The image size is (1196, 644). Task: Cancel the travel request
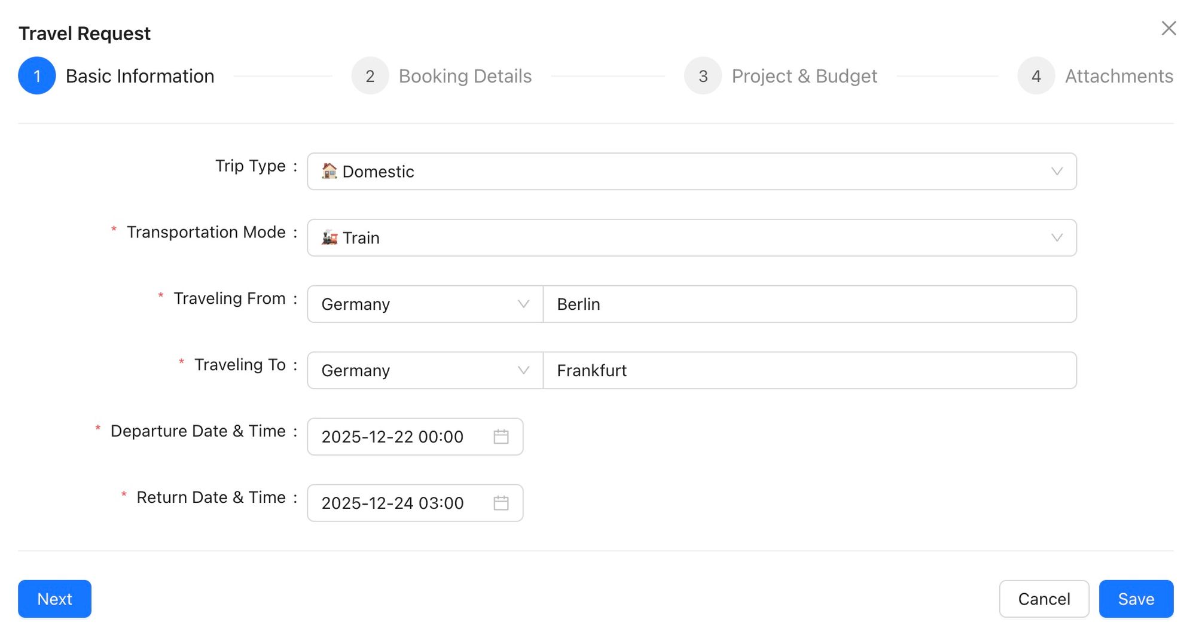pyautogui.click(x=1044, y=599)
